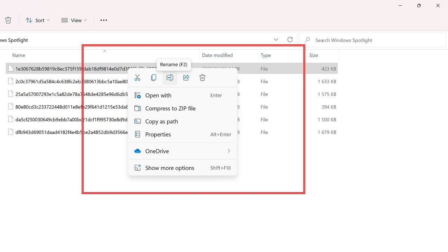Viewport: 448px width, 252px height.
Task: Choose Show more options in context menu
Action: click(169, 168)
